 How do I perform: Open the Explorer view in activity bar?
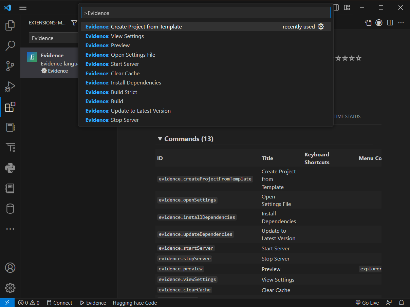pos(10,25)
